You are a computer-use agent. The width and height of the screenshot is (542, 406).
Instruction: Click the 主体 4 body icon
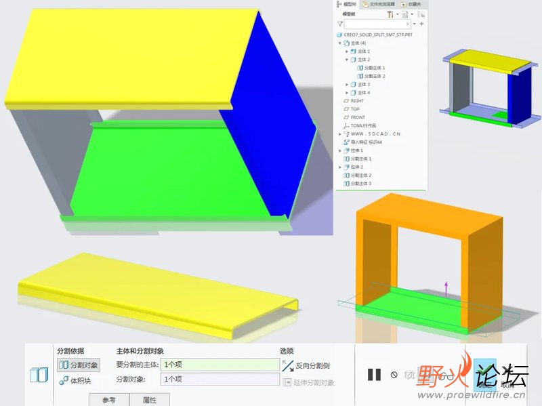click(353, 93)
